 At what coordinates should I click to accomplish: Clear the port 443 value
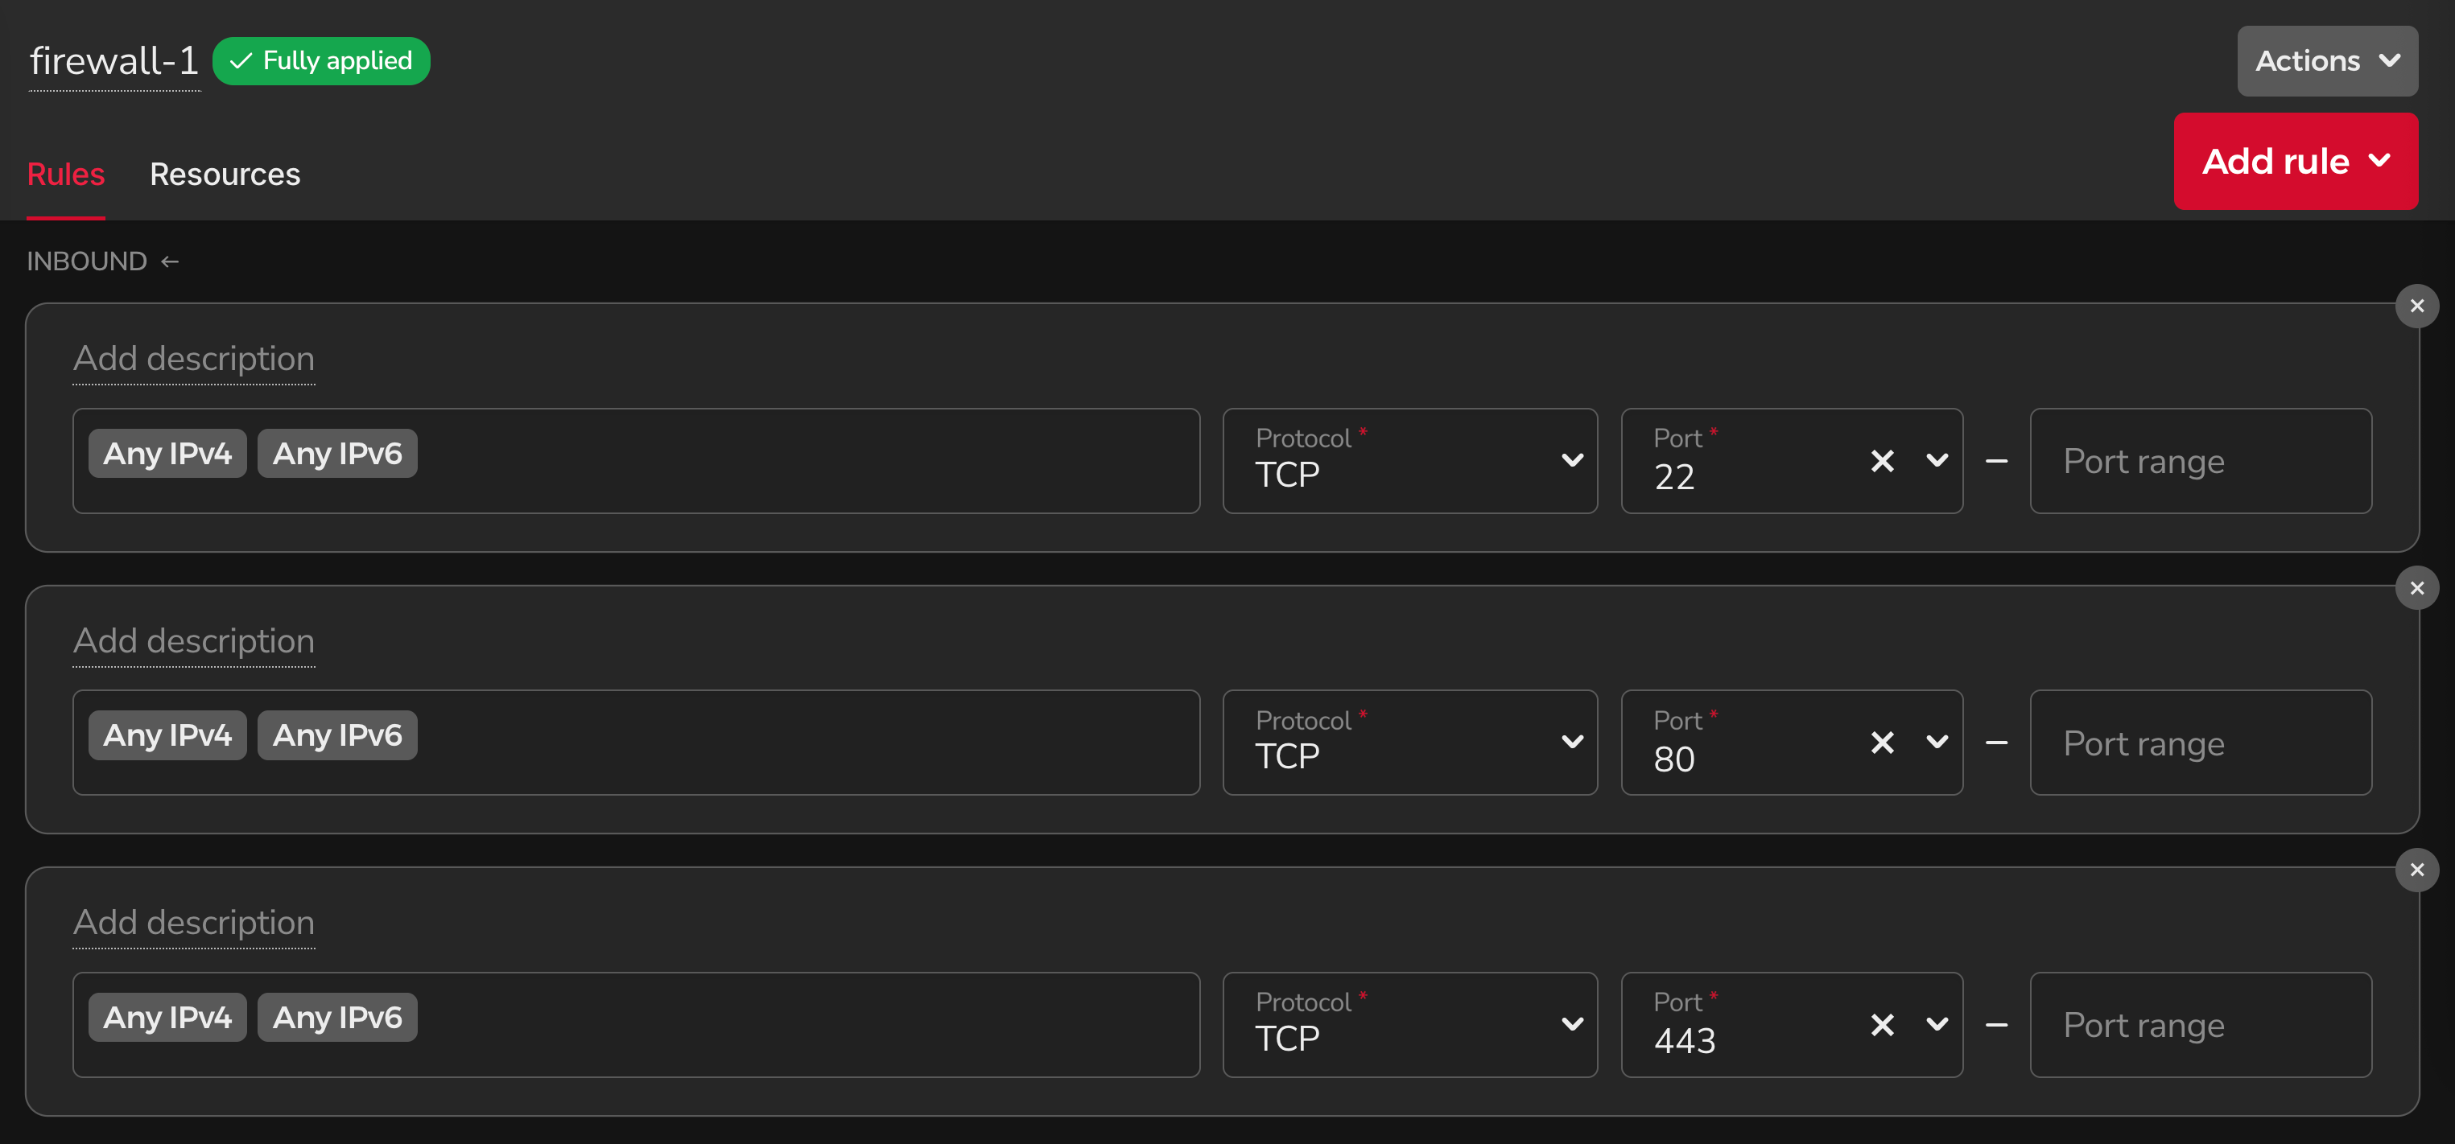click(x=1881, y=1025)
